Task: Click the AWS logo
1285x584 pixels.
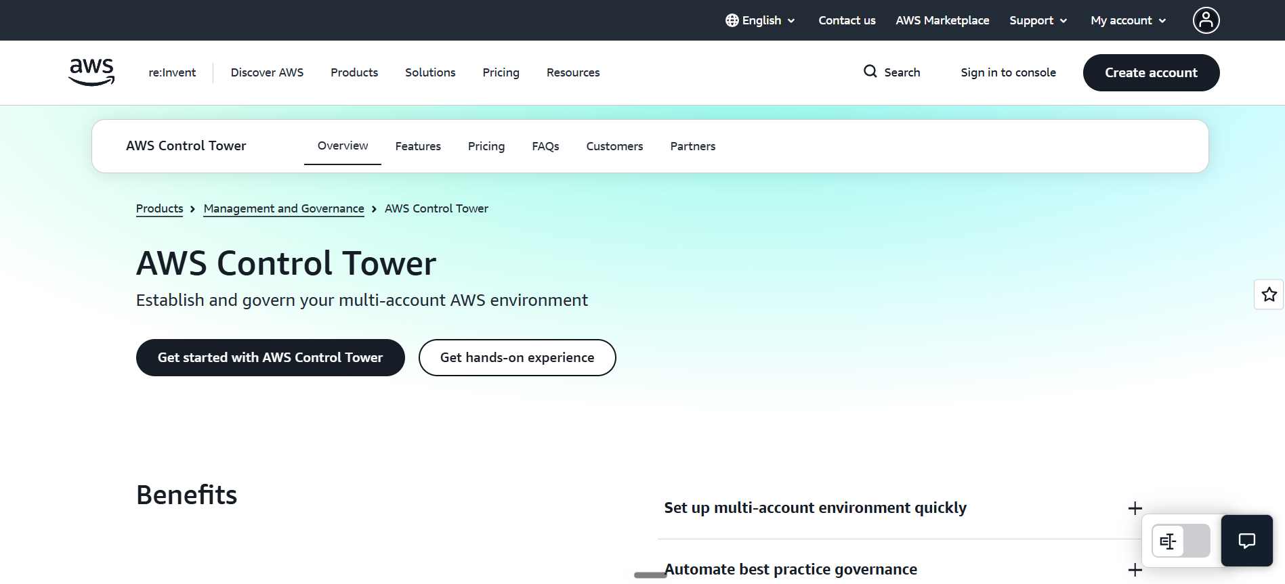Action: [x=91, y=72]
